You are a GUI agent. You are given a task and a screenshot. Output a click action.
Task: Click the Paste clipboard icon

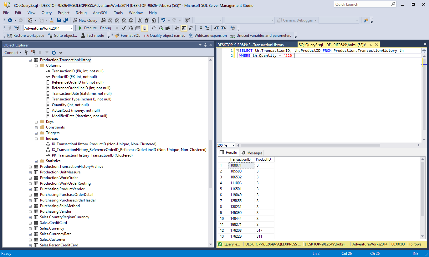[x=154, y=20]
